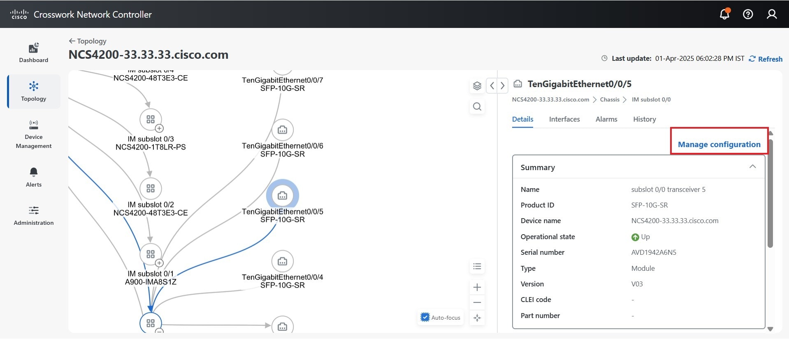The height and width of the screenshot is (339, 789).
Task: Click IM subslot 0/0 breadcrumb
Action: (x=651, y=99)
